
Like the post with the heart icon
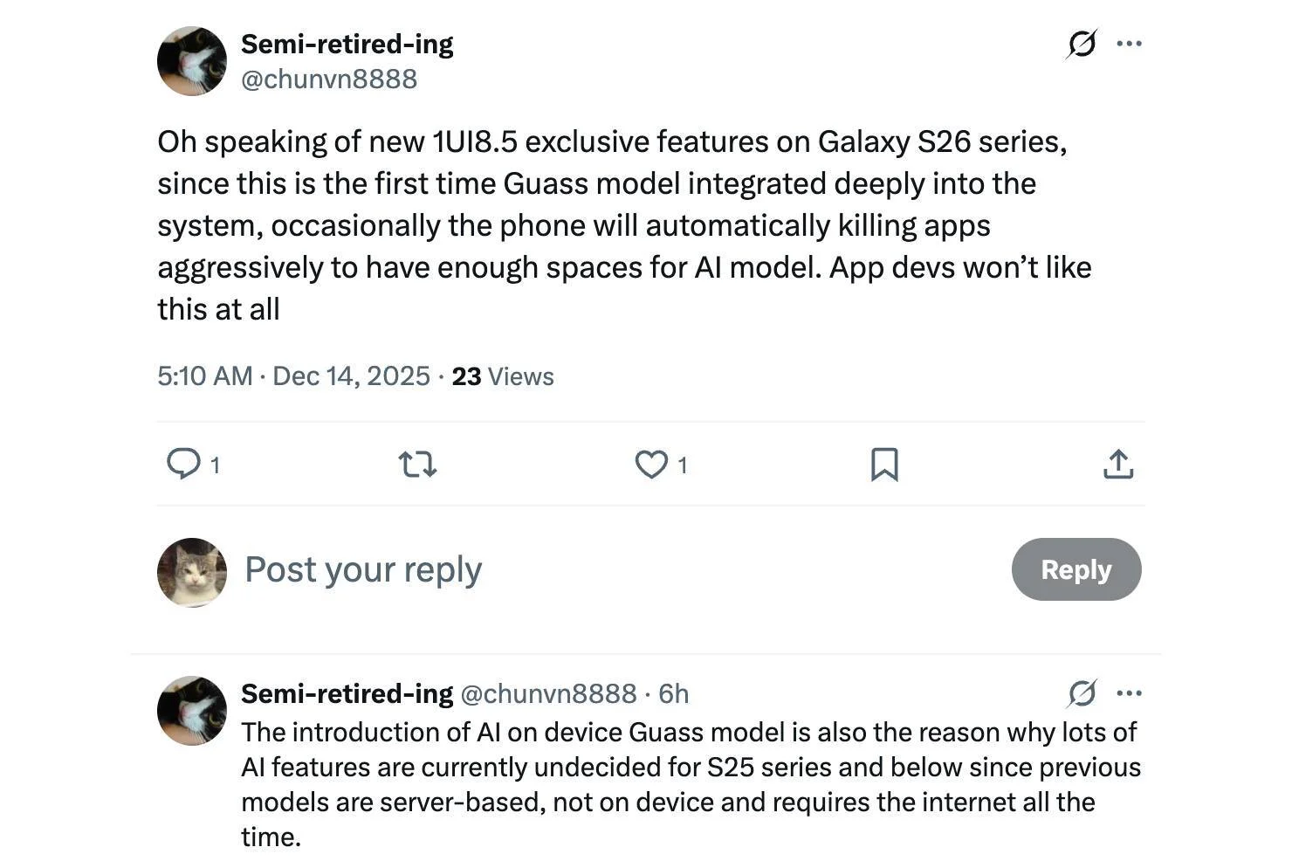[651, 464]
